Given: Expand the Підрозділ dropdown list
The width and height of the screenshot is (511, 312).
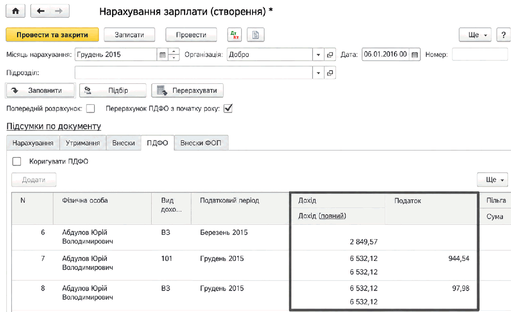Looking at the screenshot, I should pos(319,73).
